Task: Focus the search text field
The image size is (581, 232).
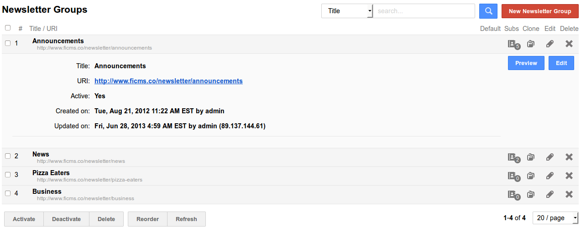Action: (424, 11)
